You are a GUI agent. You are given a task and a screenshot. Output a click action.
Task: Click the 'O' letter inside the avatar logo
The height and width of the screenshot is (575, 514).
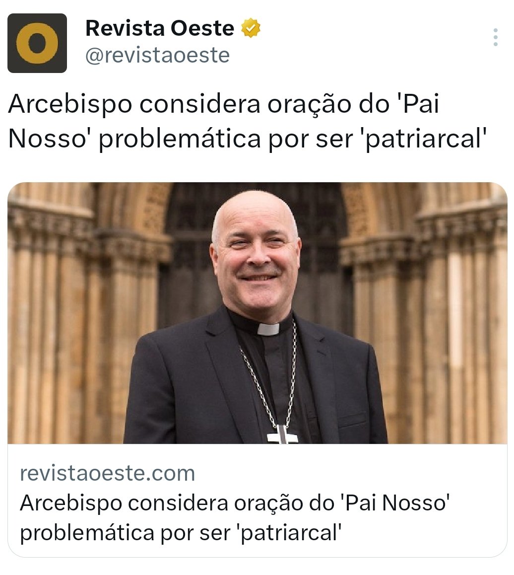37,43
